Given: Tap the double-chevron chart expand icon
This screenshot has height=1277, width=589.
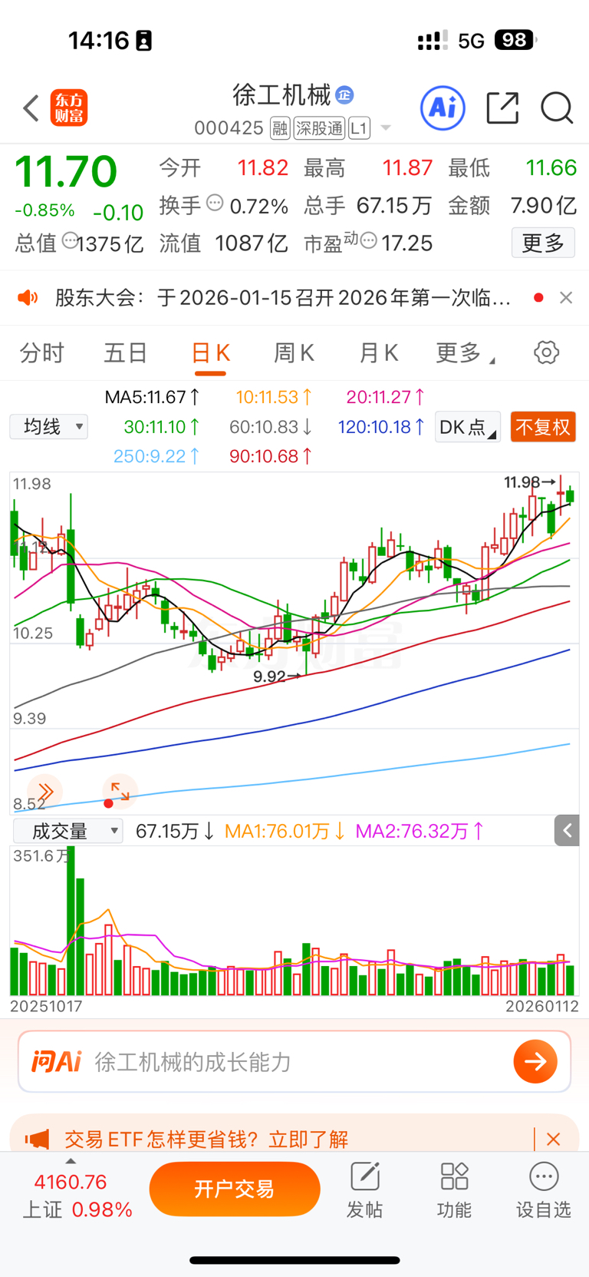Looking at the screenshot, I should tap(45, 792).
